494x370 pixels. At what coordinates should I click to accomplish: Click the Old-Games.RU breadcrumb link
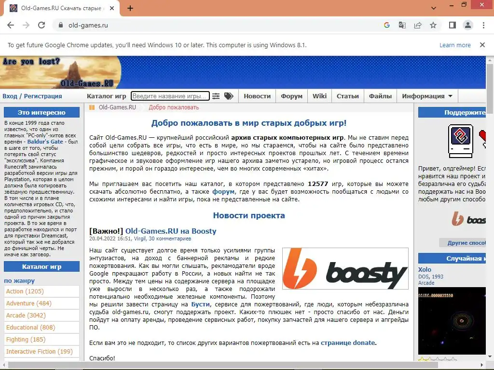point(117,107)
